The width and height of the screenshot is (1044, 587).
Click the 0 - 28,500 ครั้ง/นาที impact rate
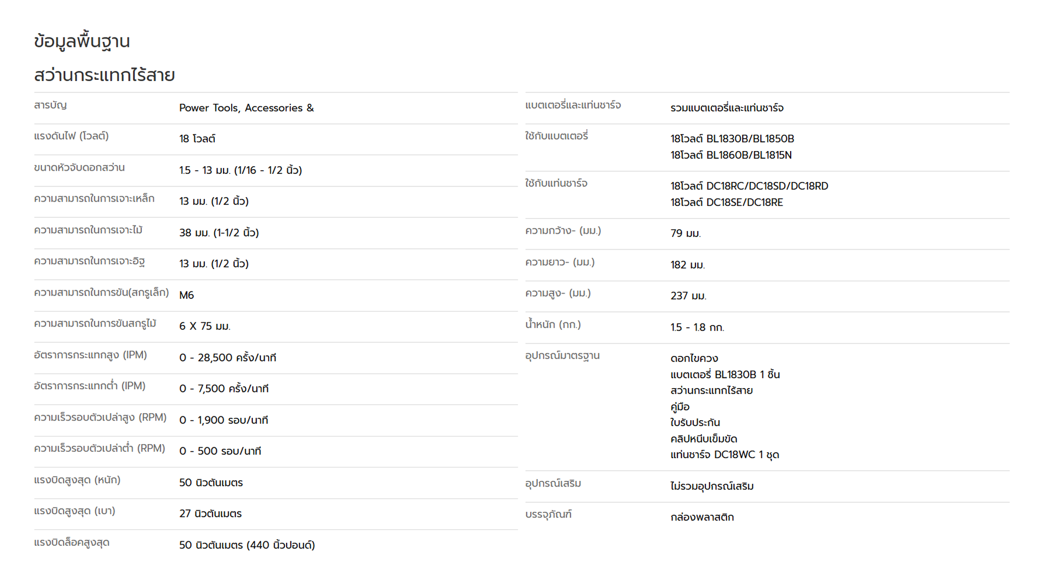click(228, 358)
